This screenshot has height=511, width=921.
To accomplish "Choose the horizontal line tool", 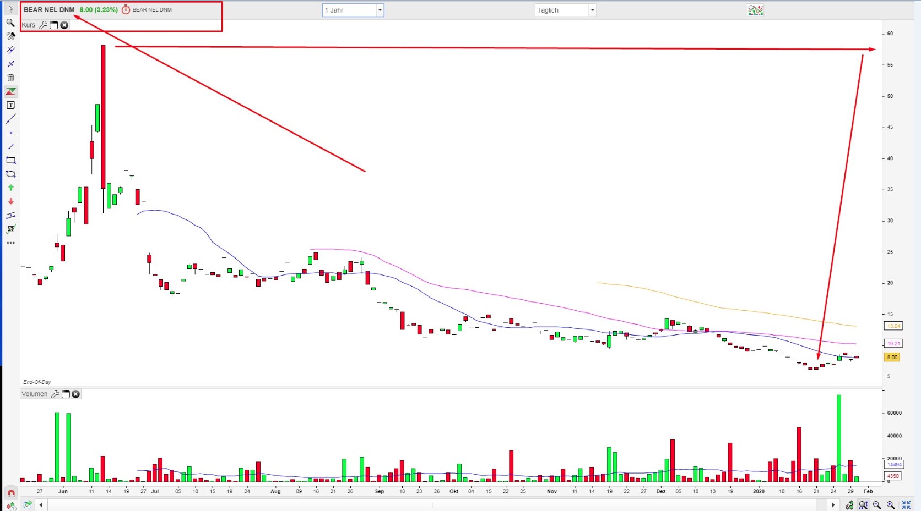I will tap(10, 133).
